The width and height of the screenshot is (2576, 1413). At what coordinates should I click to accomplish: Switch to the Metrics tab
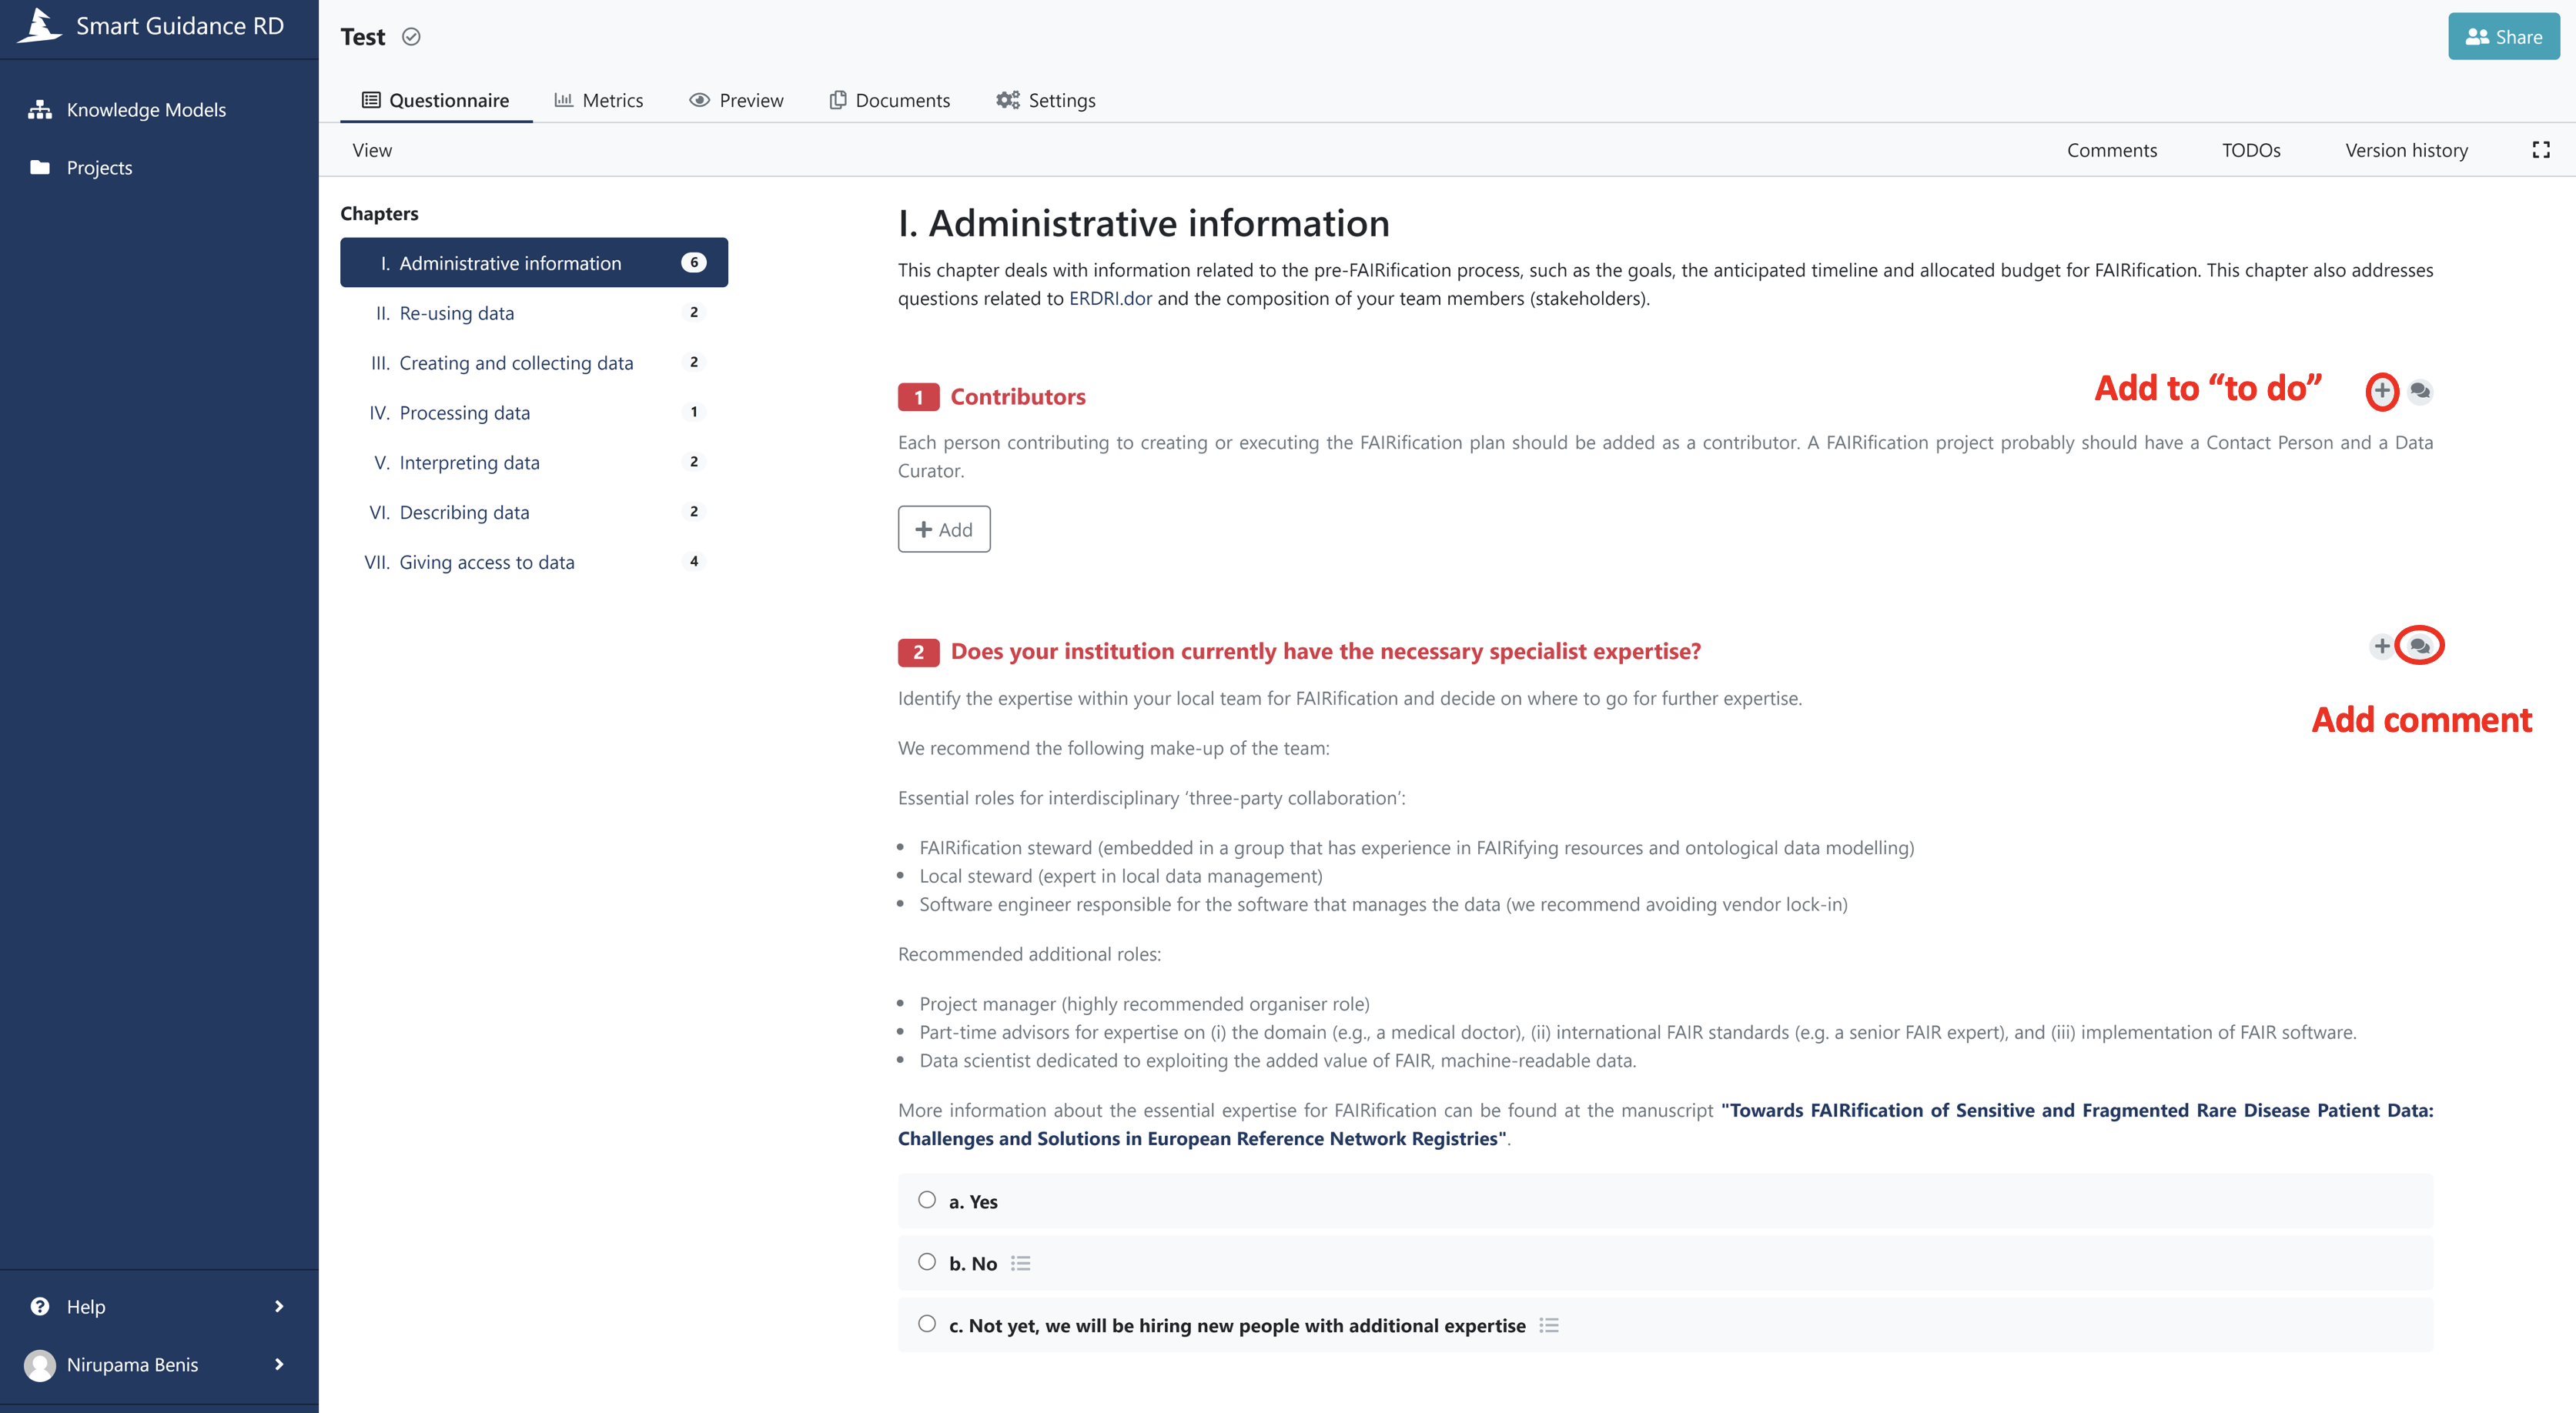click(599, 100)
